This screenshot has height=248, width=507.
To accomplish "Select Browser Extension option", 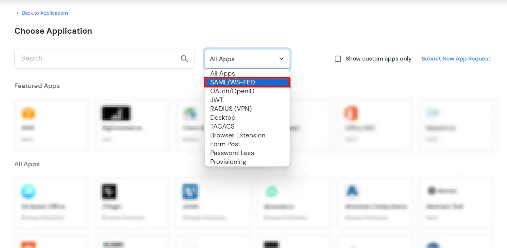I will coord(247,135).
